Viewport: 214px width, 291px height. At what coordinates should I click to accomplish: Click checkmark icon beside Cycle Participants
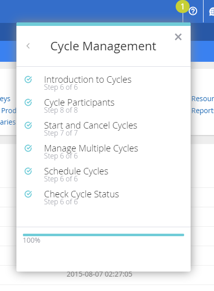[28, 103]
